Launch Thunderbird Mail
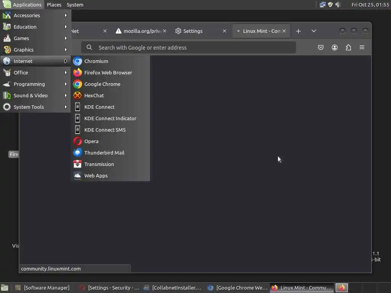The width and height of the screenshot is (391, 293). (x=110, y=153)
